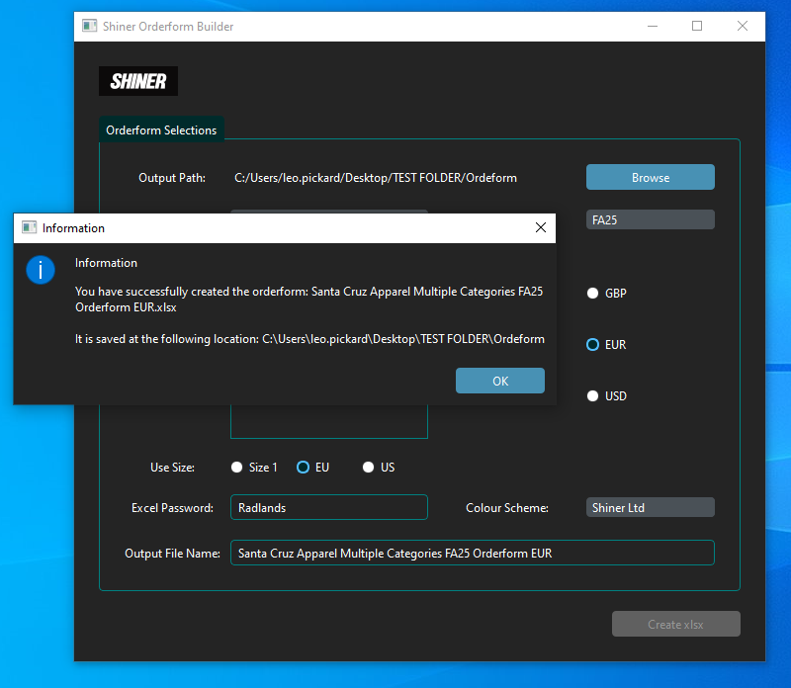Open the FA25 season dropdown
This screenshot has height=688, width=791.
[650, 219]
